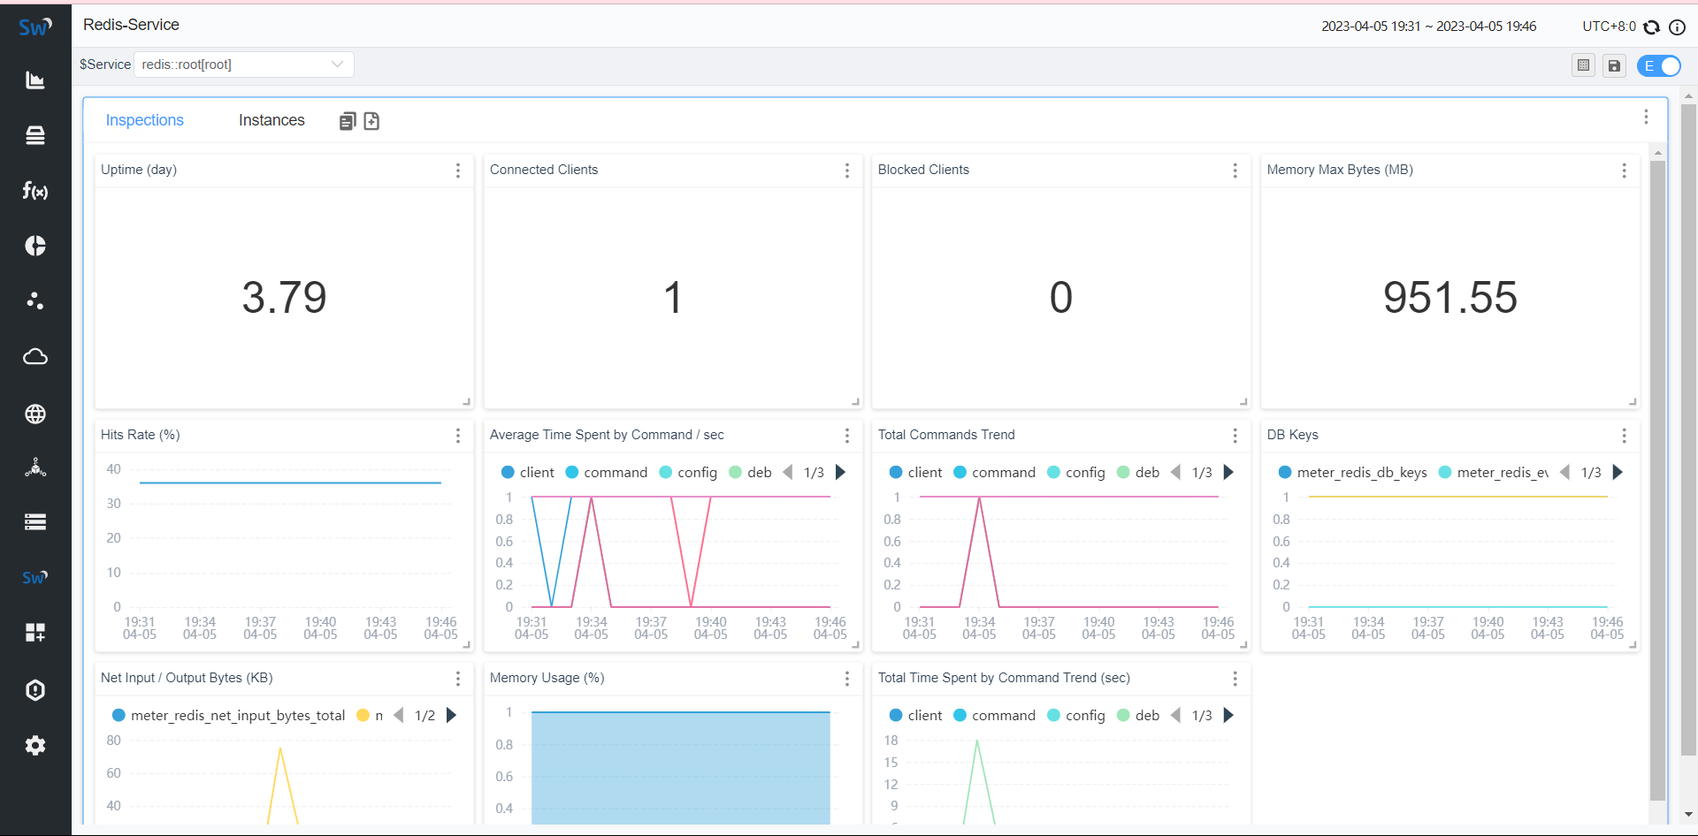1698x836 pixels.
Task: Switch to the Instances tab
Action: click(x=272, y=120)
